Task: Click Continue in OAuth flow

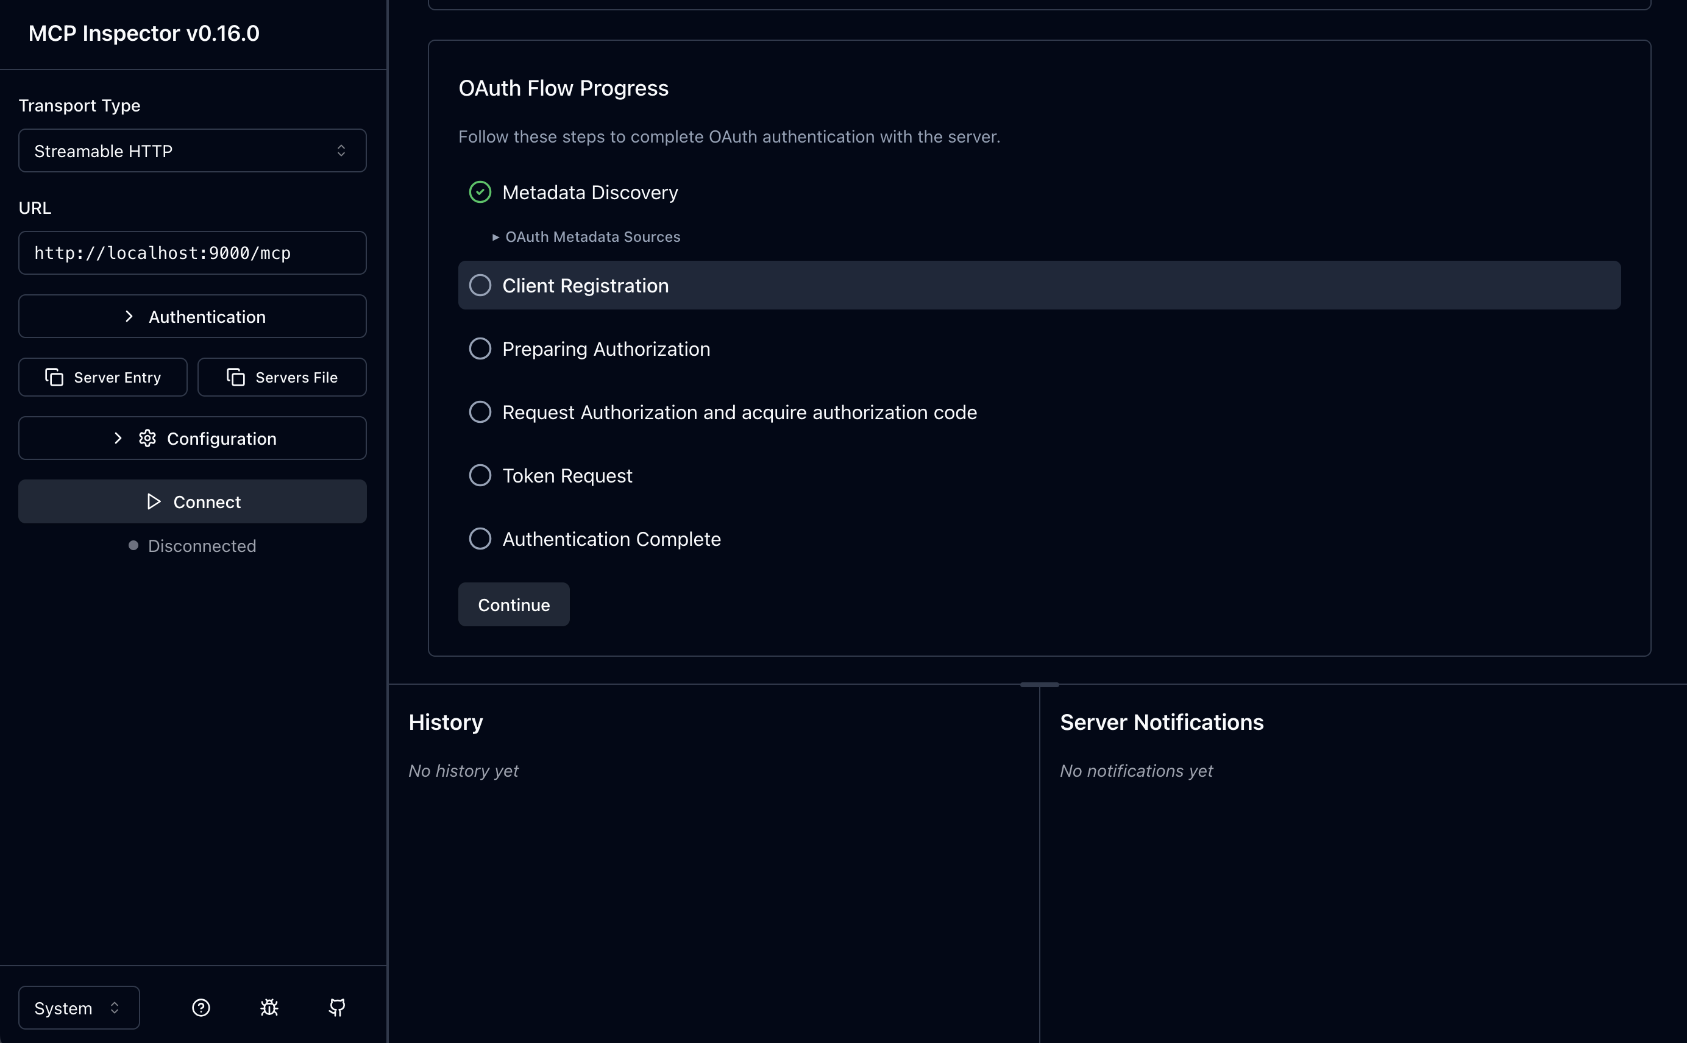Action: tap(514, 604)
